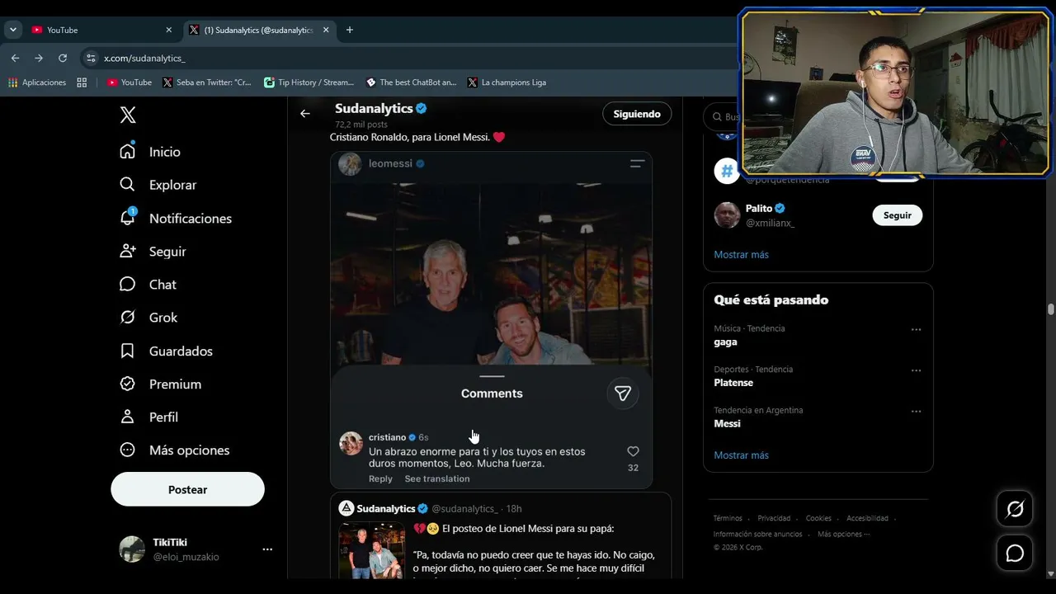Select the Sudanalytics browser tab

(258, 30)
